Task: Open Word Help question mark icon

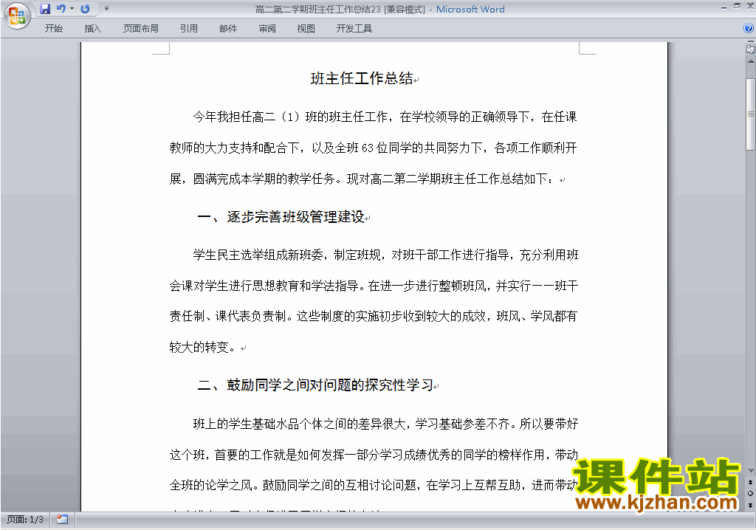Action: click(749, 29)
